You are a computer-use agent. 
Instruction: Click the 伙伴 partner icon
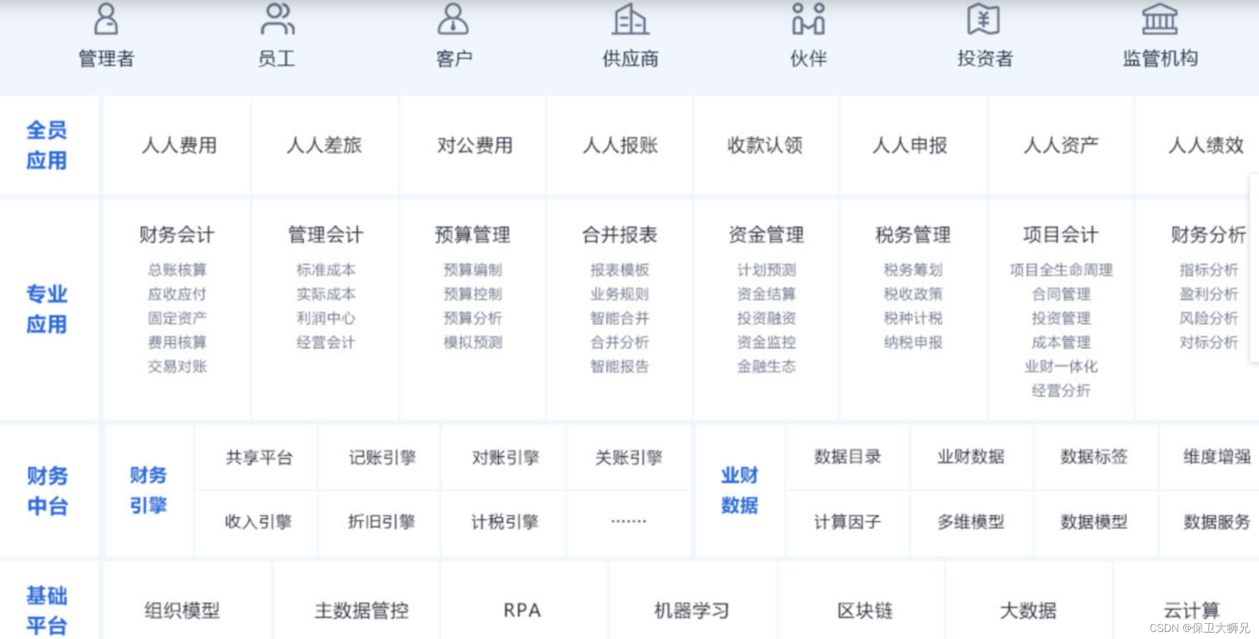(808, 19)
